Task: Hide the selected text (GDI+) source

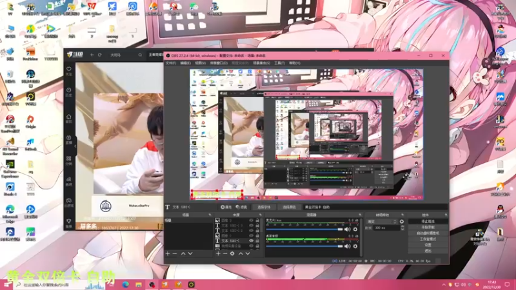Action: [x=252, y=240]
